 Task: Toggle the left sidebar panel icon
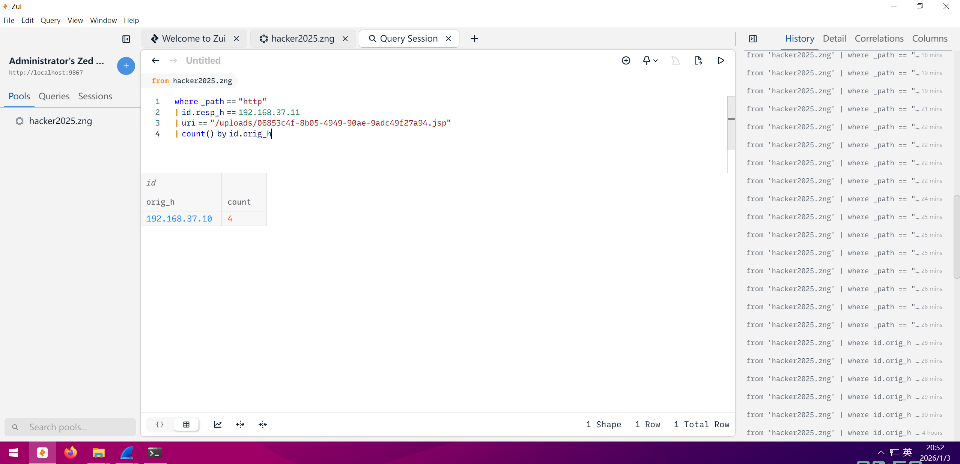[x=126, y=39]
